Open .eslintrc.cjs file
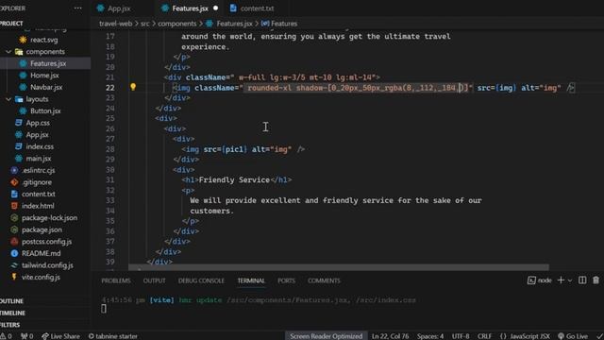This screenshot has width=604, height=340. coord(38,170)
